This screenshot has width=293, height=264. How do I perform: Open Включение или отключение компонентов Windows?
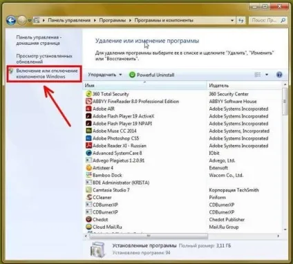click(x=47, y=73)
